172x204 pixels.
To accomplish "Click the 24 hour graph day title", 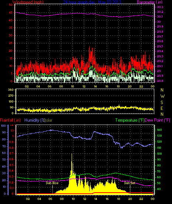I will click(92, 2).
